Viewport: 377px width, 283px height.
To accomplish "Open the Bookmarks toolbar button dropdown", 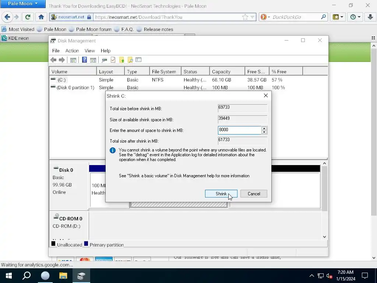I will click(x=338, y=17).
